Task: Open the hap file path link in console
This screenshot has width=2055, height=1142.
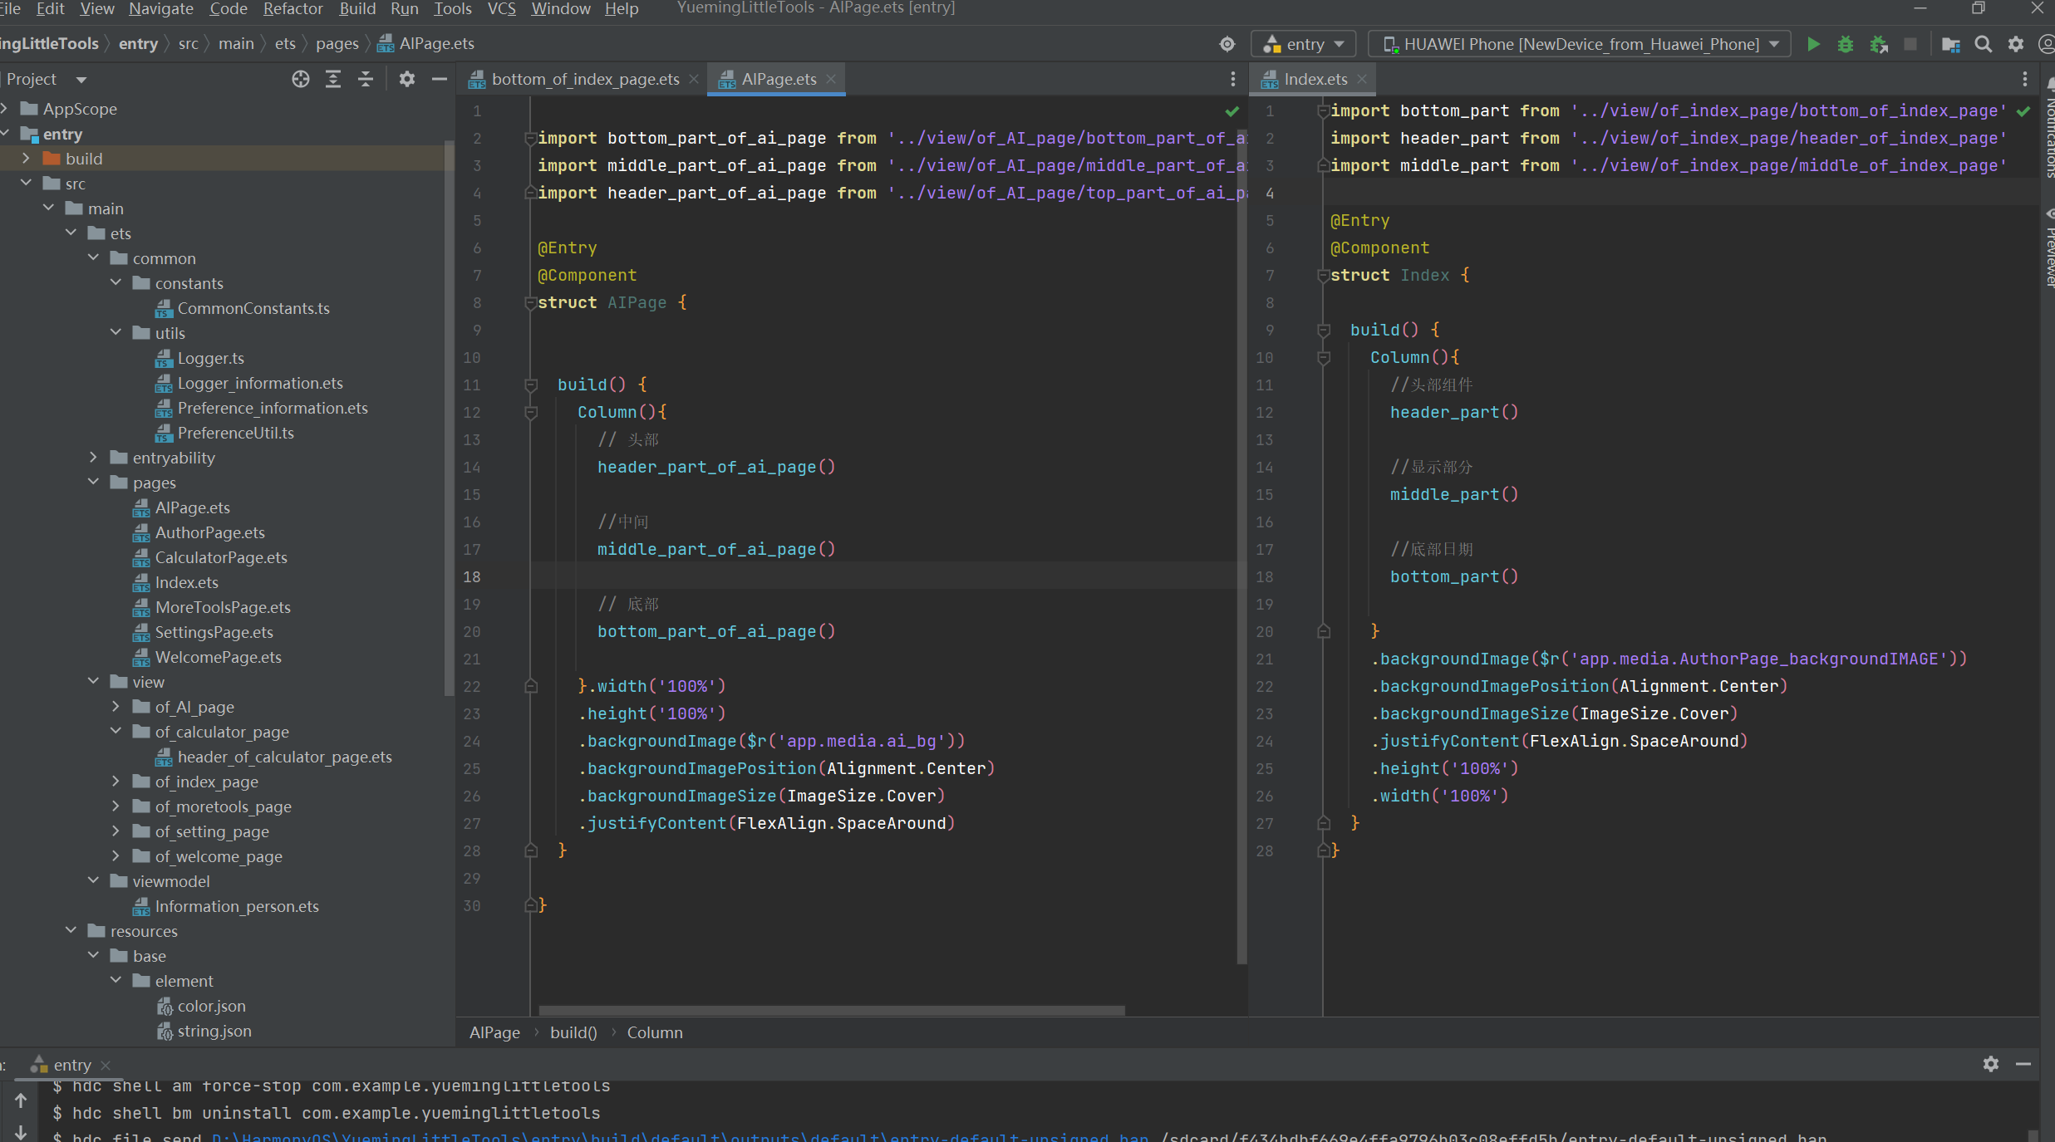Action: coord(680,1137)
